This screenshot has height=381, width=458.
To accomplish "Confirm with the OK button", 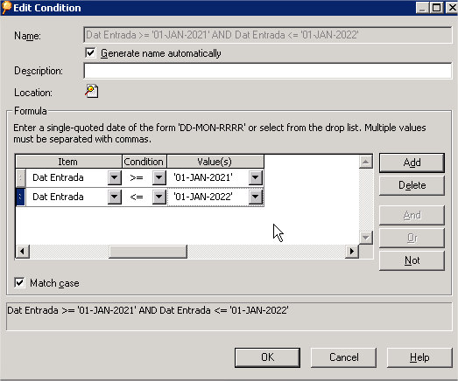I will (267, 357).
